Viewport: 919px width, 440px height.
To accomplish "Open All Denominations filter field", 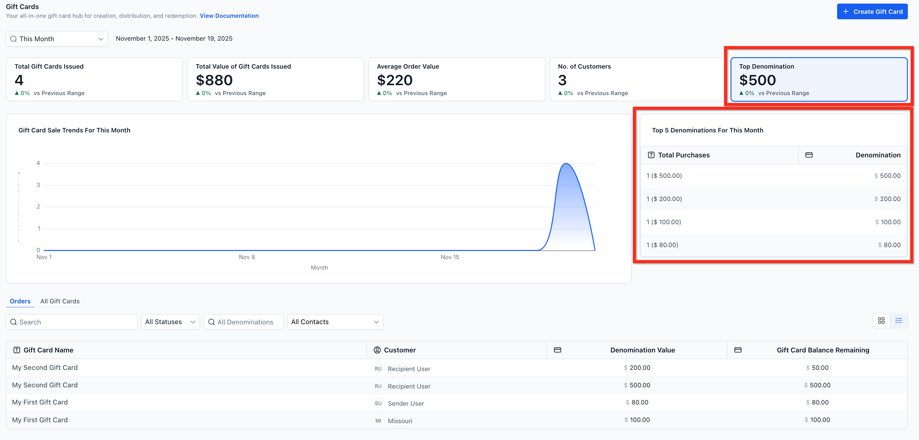I will [243, 322].
